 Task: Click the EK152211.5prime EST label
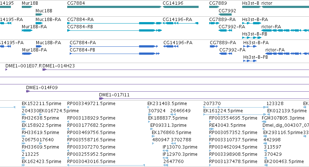click(42, 104)
